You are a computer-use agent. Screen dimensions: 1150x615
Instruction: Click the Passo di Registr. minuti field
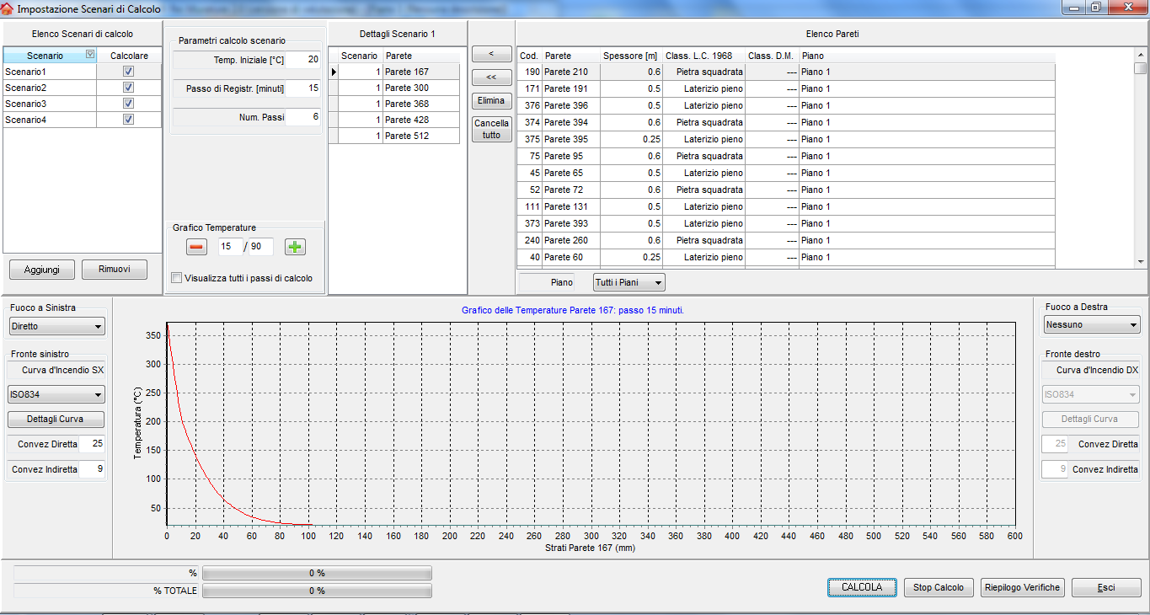click(302, 88)
